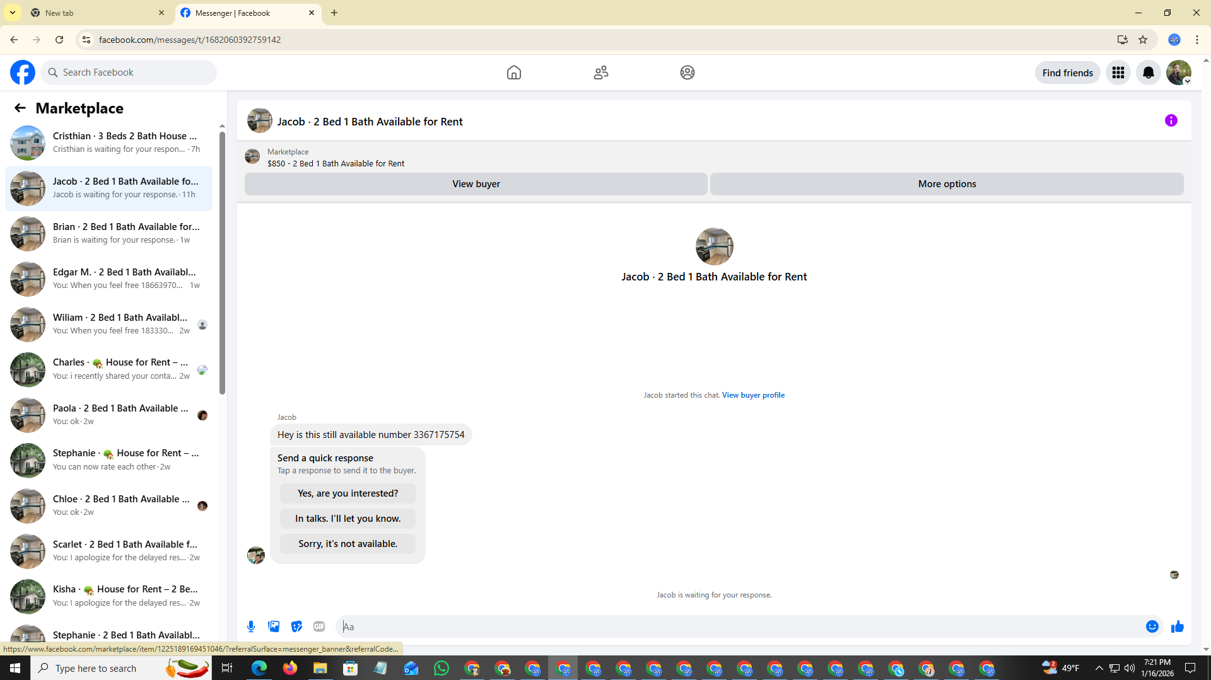The height and width of the screenshot is (680, 1211).
Task: Attach a photo with the image icon
Action: [274, 626]
